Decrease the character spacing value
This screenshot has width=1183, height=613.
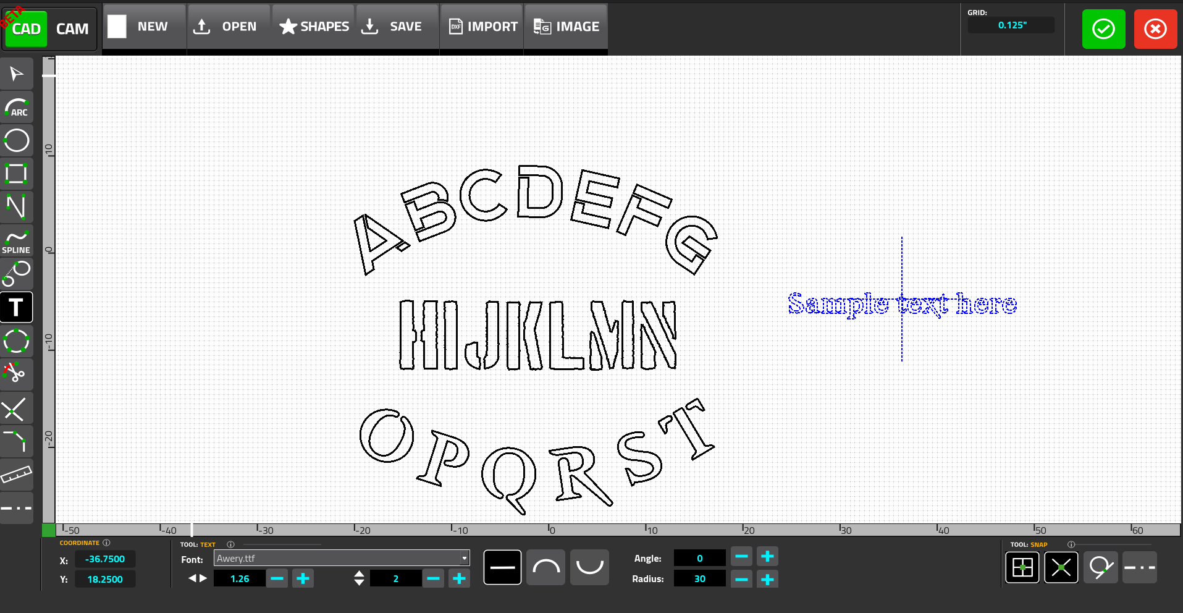click(277, 578)
